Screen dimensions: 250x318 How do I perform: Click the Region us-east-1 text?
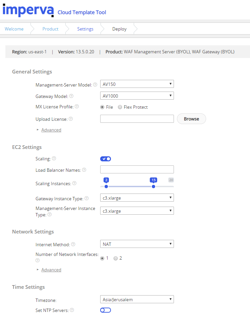pos(29,52)
